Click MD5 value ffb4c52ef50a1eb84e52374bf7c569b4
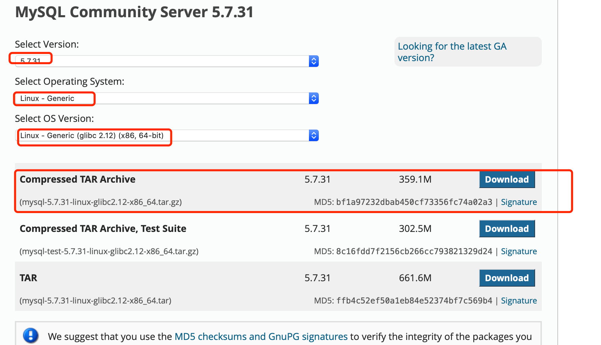 [x=414, y=300]
